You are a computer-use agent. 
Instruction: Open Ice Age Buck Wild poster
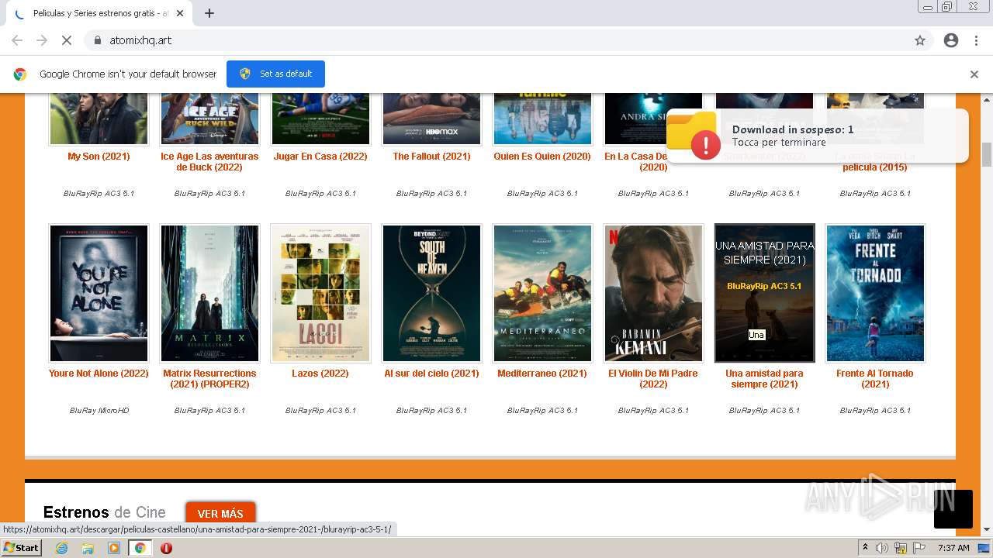point(209,119)
